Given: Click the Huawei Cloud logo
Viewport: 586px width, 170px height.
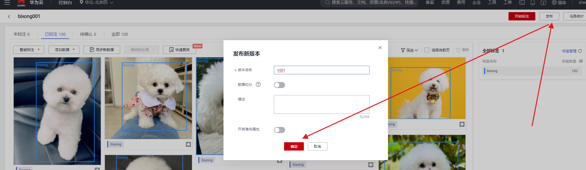Looking at the screenshot, I should pos(21,3).
